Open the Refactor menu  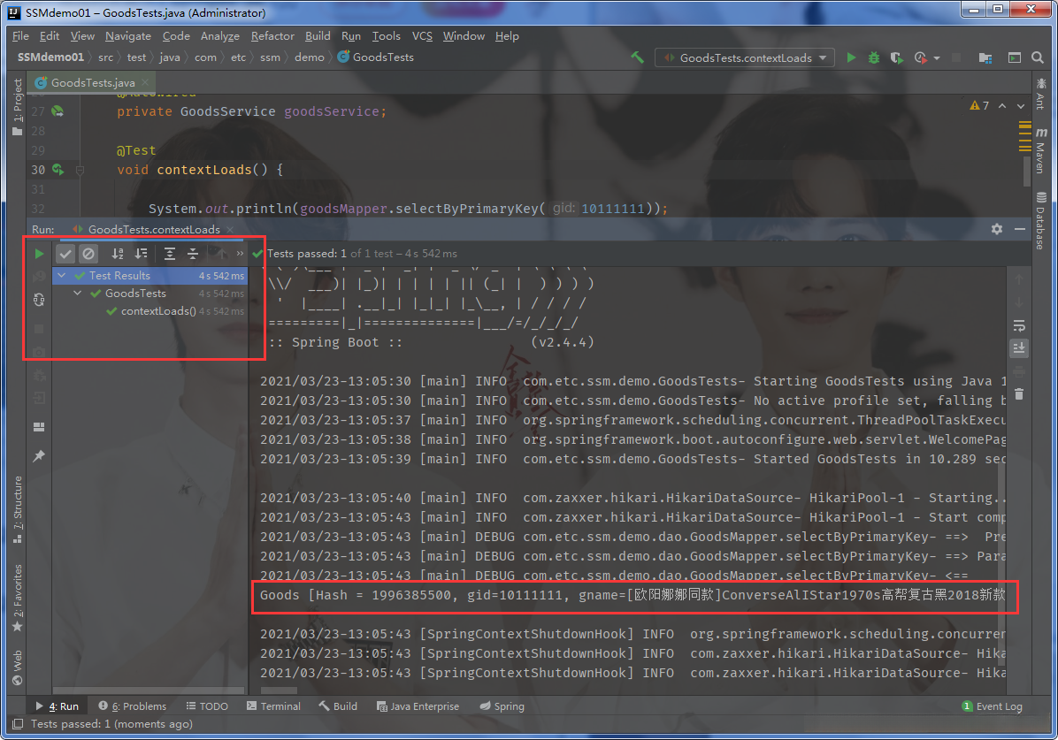coord(272,35)
